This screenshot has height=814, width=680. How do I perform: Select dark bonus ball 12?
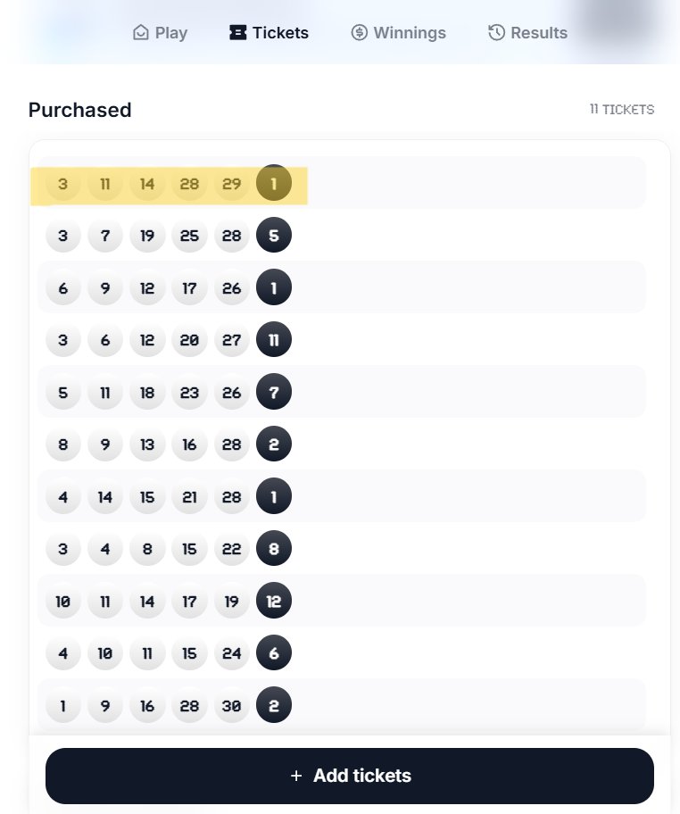(274, 601)
